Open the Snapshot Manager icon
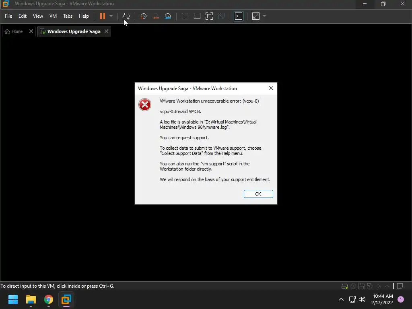This screenshot has width=412, height=309. point(168,16)
